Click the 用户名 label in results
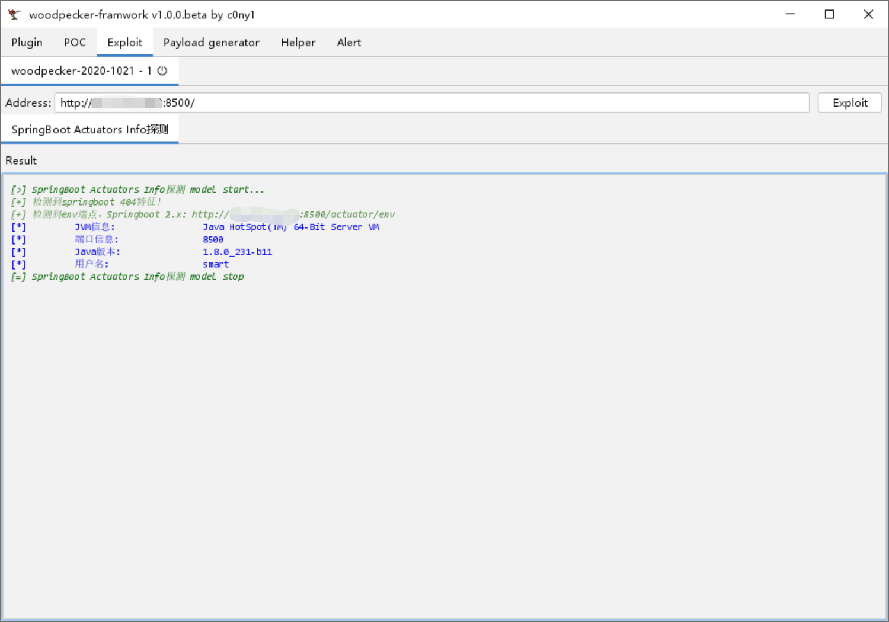The image size is (889, 622). [92, 264]
